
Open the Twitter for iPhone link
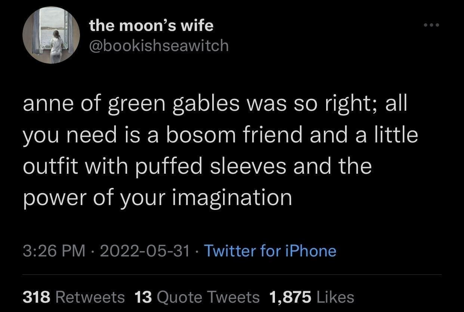(x=270, y=251)
